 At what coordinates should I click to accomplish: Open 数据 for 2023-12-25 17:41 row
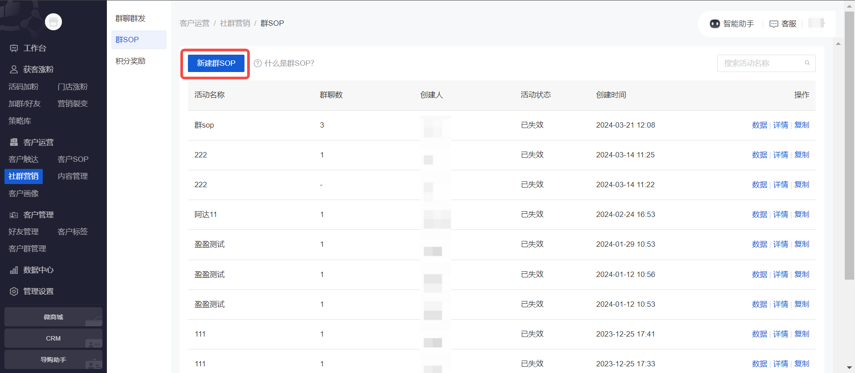760,334
